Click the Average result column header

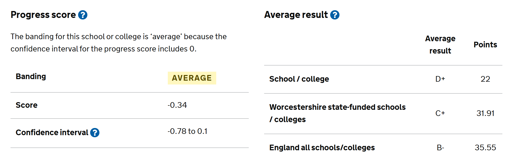440,45
